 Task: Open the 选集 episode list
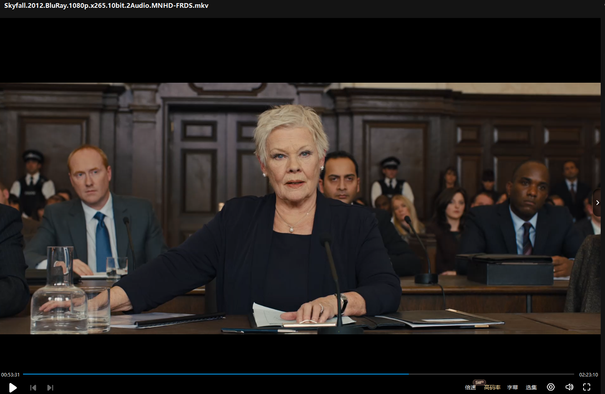tap(531, 387)
